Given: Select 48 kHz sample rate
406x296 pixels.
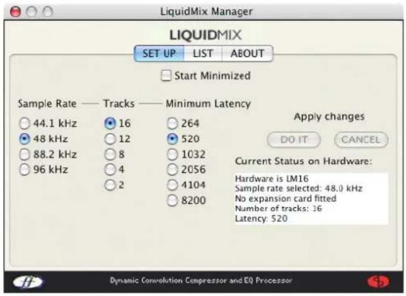Looking at the screenshot, I should pos(24,139).
